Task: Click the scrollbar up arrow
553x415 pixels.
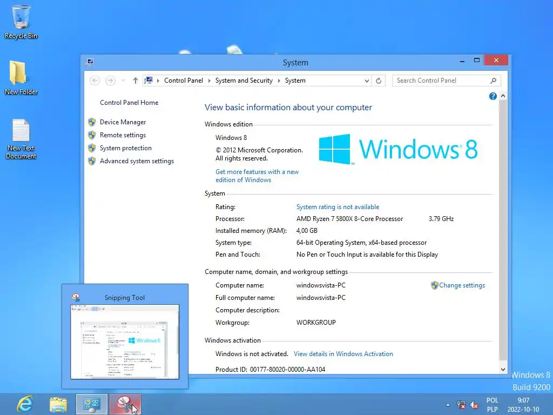Action: (x=503, y=96)
